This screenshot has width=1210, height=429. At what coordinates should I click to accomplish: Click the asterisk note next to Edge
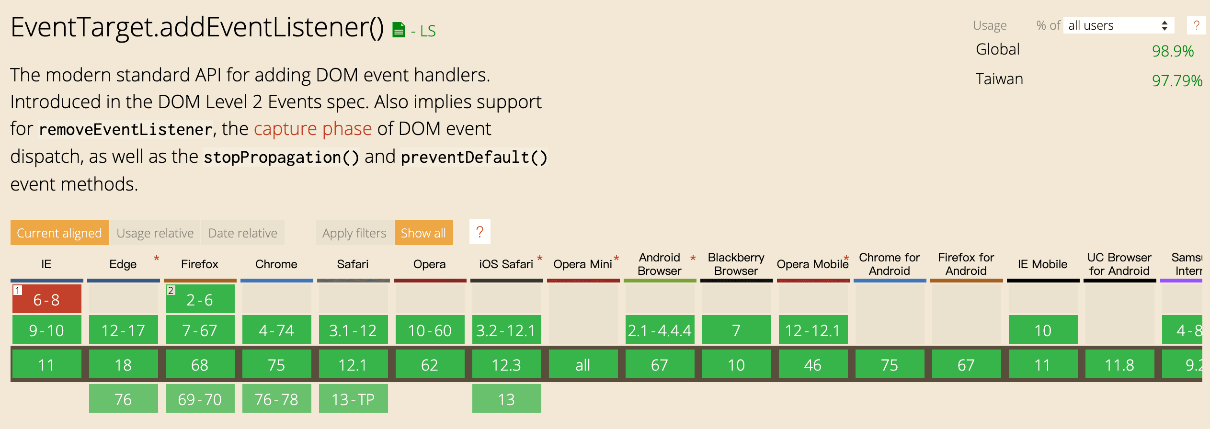tap(156, 259)
